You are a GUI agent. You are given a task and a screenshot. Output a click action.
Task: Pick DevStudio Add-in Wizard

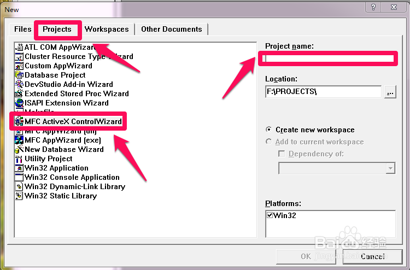tap(69, 84)
